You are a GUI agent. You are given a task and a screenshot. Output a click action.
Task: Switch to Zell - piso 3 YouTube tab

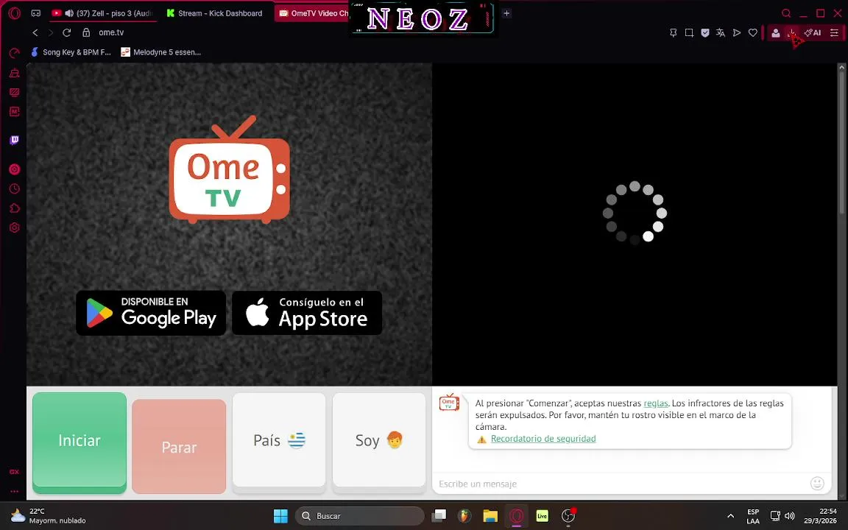coord(102,13)
